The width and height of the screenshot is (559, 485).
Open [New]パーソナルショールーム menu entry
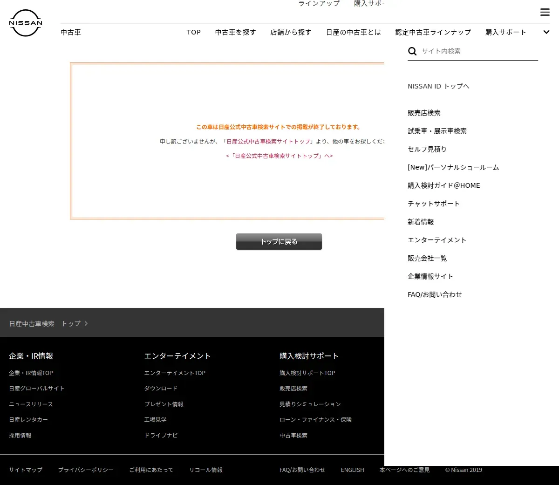point(453,167)
